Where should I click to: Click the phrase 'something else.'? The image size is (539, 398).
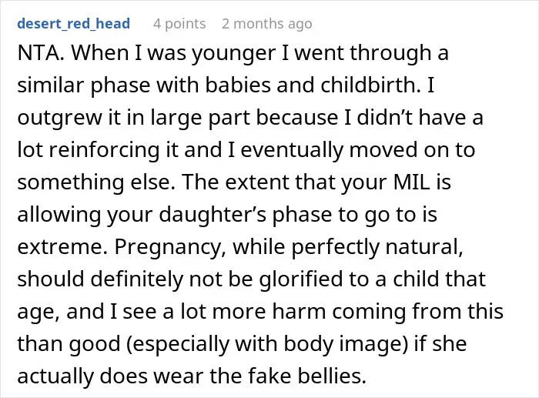pyautogui.click(x=96, y=182)
